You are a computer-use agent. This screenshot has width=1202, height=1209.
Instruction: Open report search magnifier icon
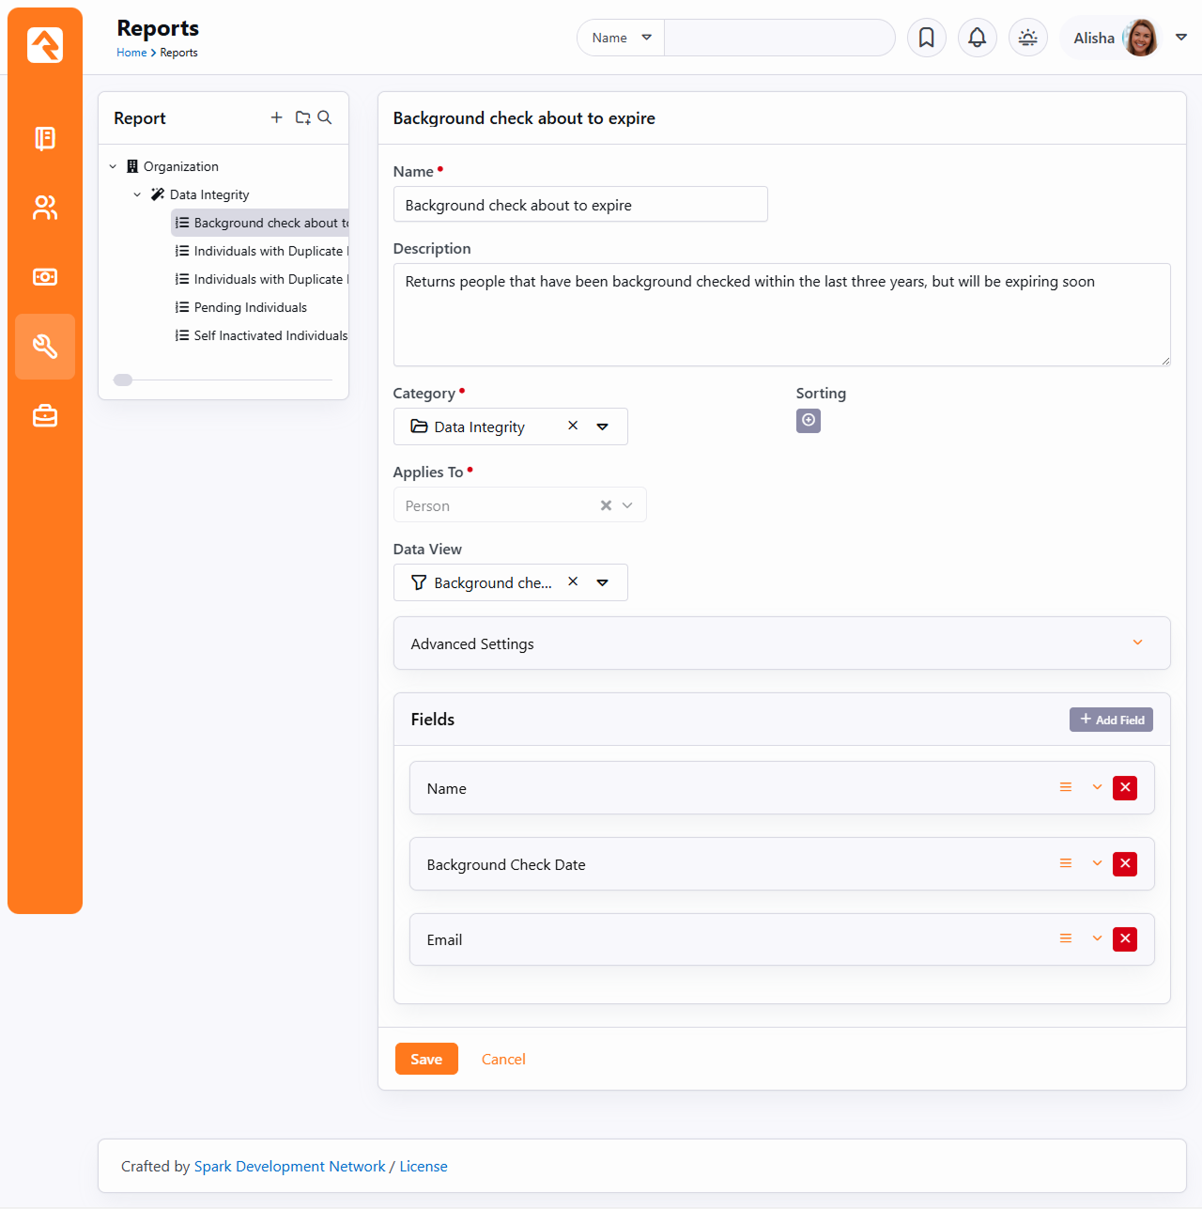pos(325,117)
